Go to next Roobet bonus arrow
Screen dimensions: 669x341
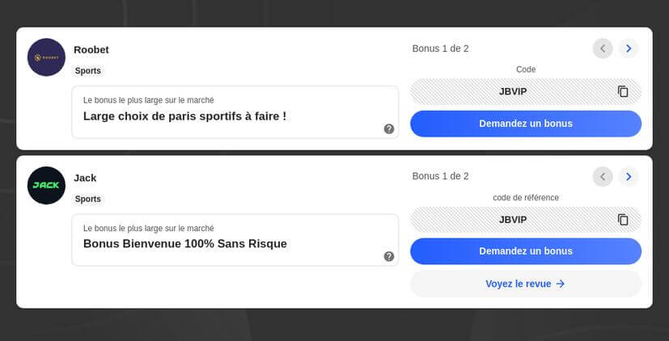coord(628,48)
